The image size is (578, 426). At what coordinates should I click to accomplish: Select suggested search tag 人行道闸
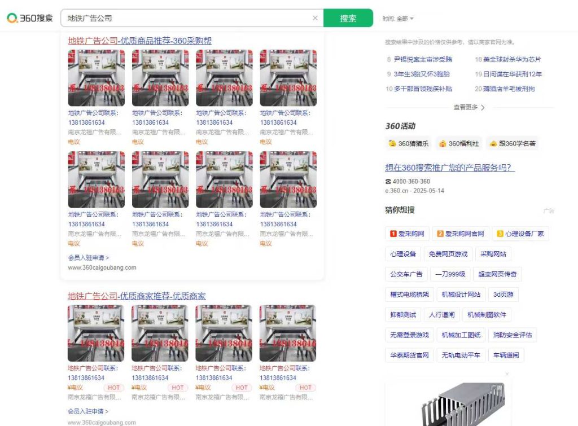pos(441,315)
